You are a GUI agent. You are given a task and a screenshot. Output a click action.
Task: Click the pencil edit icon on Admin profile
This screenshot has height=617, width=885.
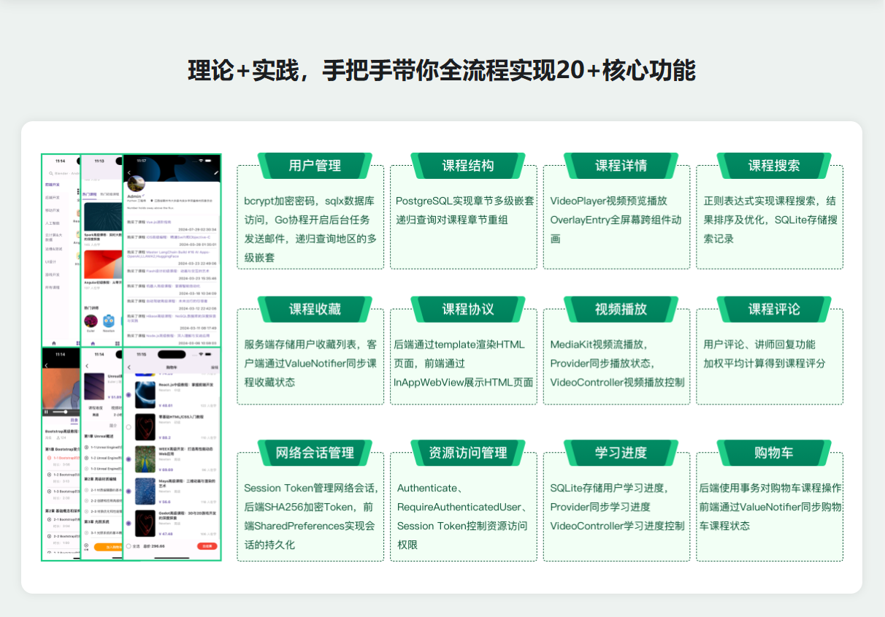click(x=215, y=173)
